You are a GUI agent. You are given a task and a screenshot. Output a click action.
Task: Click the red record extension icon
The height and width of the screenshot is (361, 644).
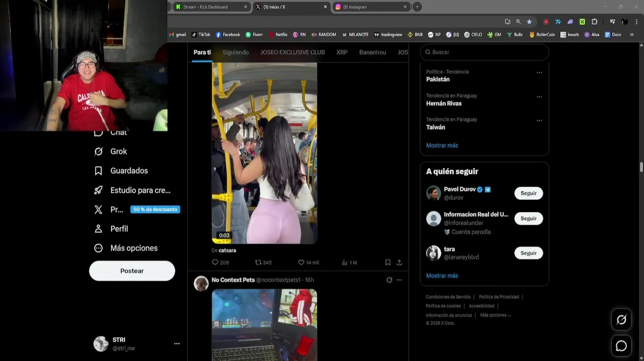(546, 22)
